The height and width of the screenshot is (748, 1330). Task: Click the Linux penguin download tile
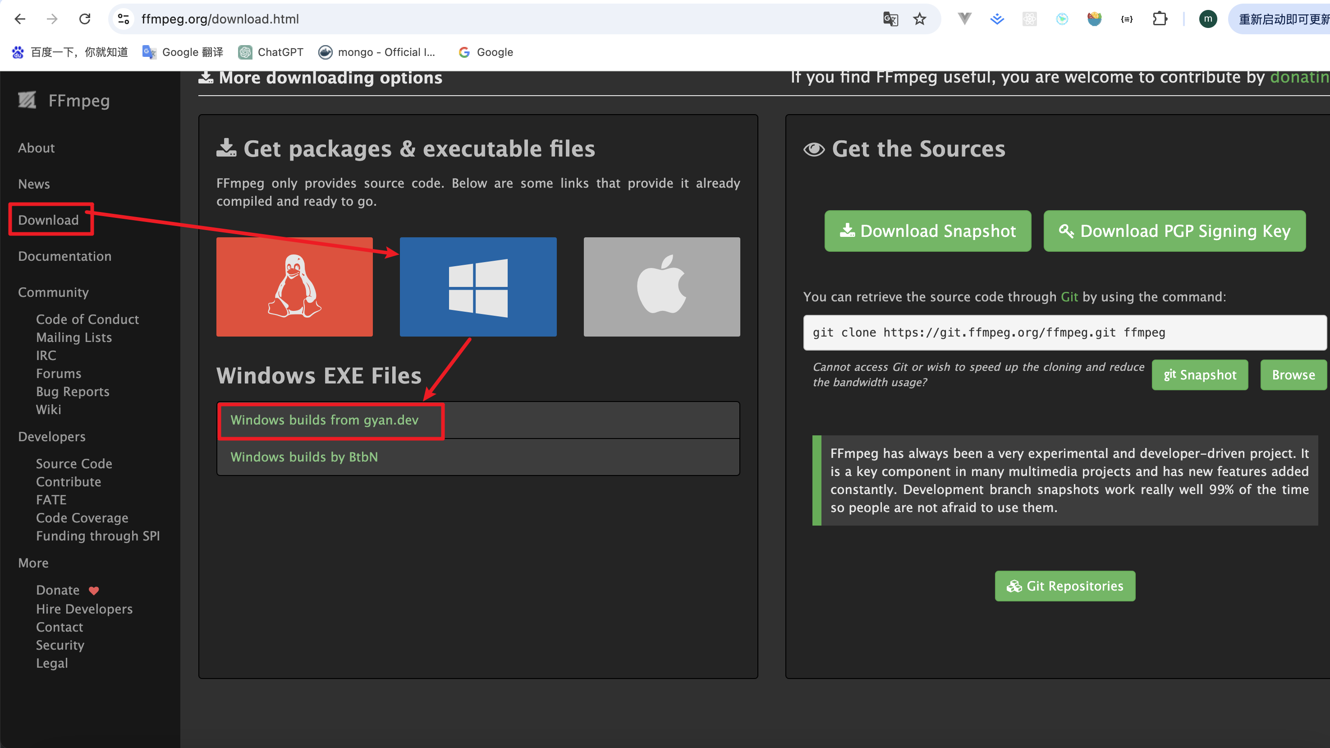tap(294, 286)
